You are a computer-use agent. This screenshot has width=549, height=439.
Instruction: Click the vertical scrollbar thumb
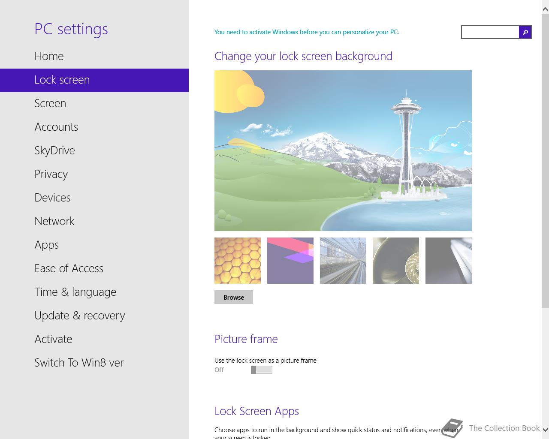tap(545, 161)
